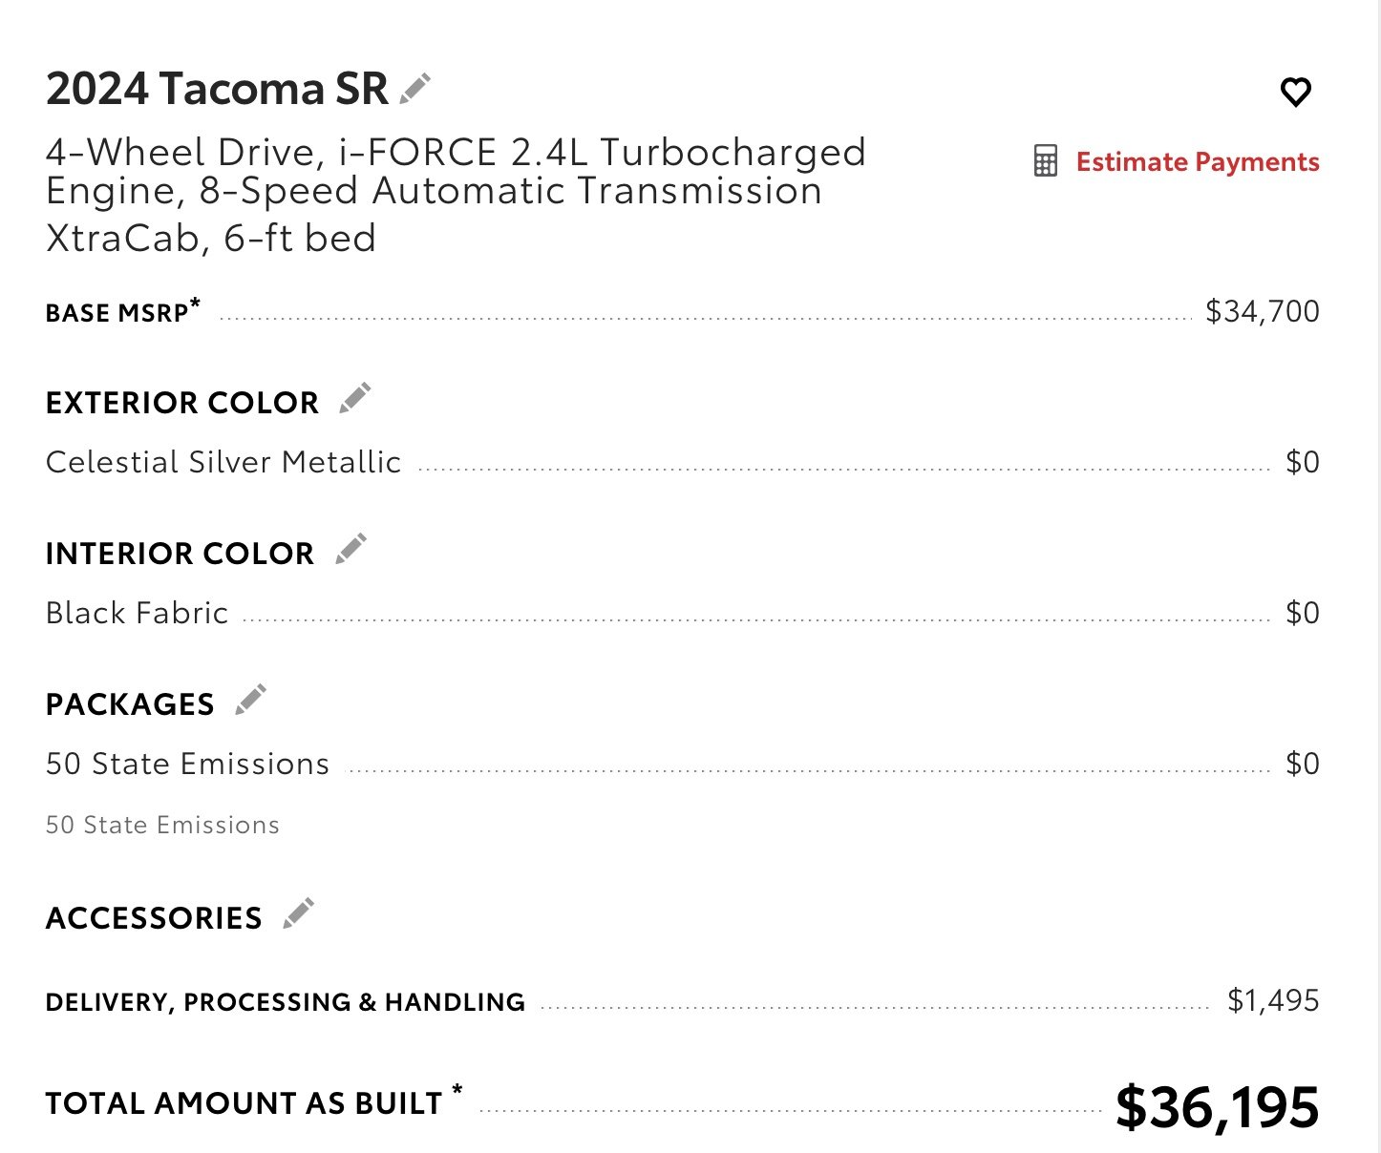Click the 2024 Tacoma SR title

(x=217, y=89)
